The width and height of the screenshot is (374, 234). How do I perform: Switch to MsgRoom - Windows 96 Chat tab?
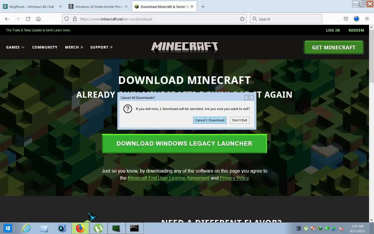33,7
